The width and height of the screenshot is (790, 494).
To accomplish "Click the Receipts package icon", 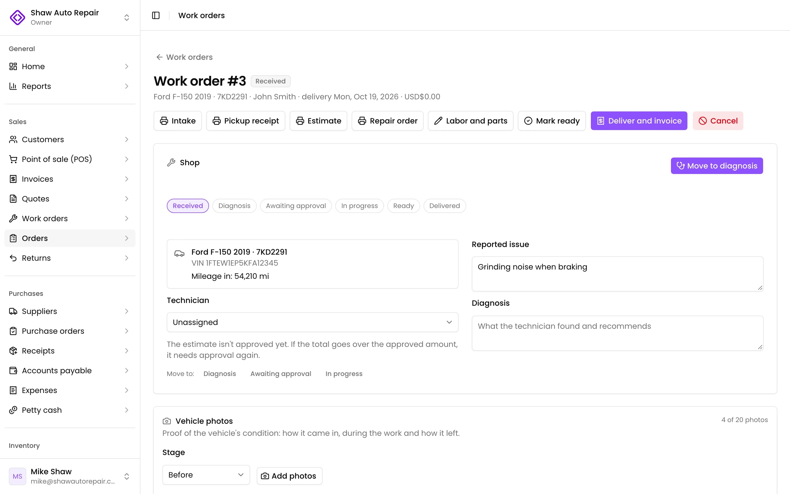I will click(13, 351).
